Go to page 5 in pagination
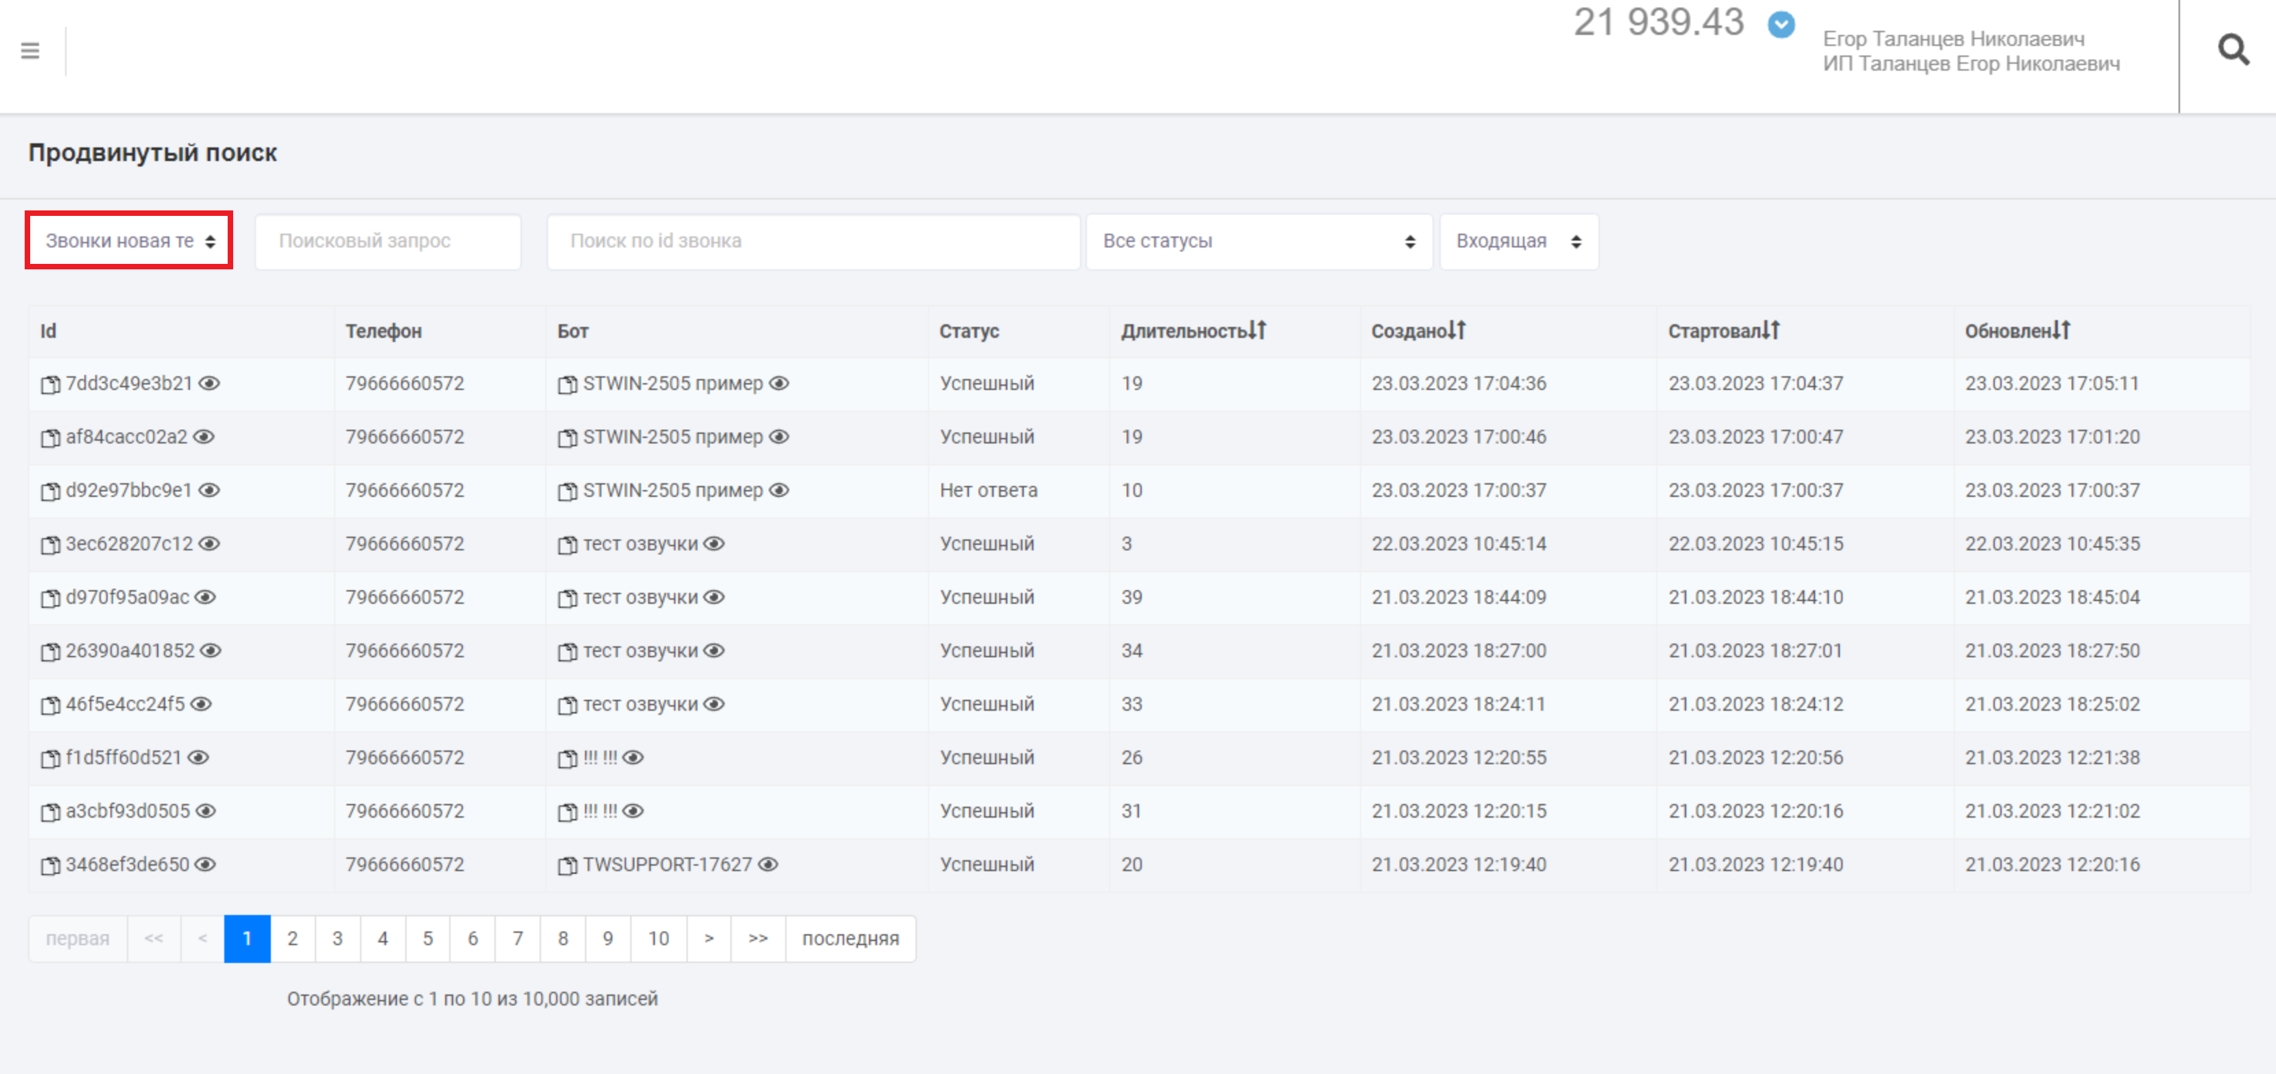Screen dimensions: 2276x1074 click(x=428, y=939)
